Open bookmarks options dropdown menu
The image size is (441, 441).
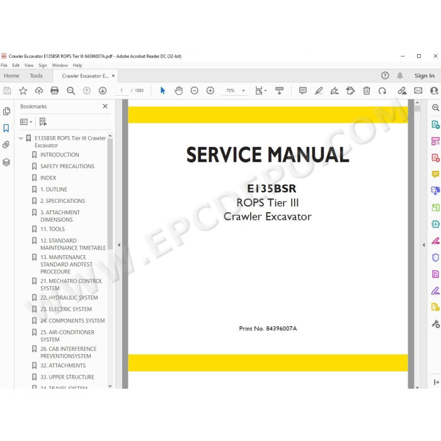pyautogui.click(x=26, y=122)
